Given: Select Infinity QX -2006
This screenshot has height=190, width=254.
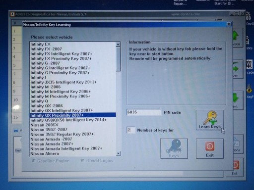Looking at the screenshot, I should click(x=73, y=106).
